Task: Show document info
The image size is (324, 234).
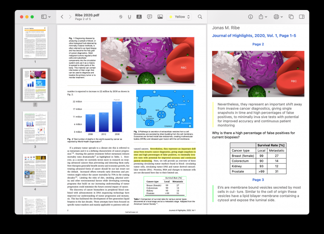Action: pos(250,17)
